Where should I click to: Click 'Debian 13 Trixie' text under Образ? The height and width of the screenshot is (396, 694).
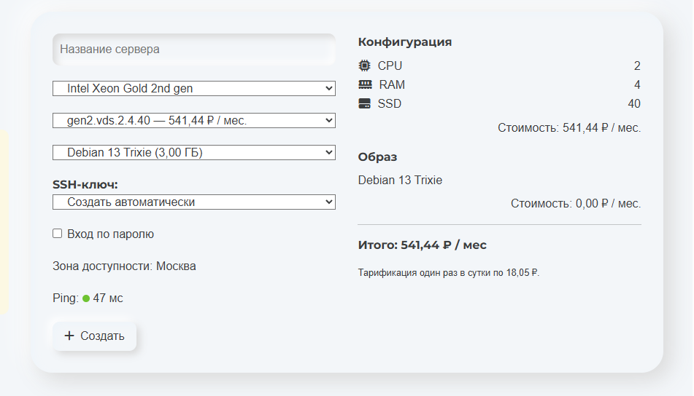[x=400, y=180]
